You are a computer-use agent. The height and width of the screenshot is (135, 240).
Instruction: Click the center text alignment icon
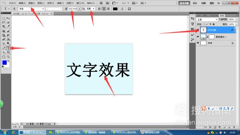(x=104, y=9)
